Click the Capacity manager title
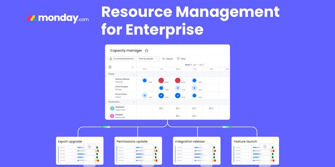The width and height of the screenshot is (335, 167). coord(126,51)
